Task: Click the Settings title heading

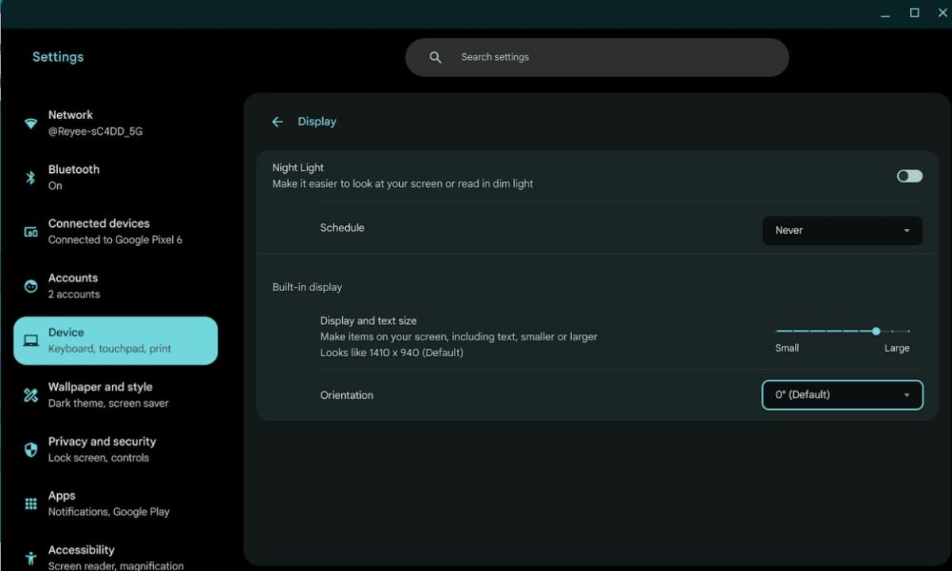Action: tap(58, 57)
